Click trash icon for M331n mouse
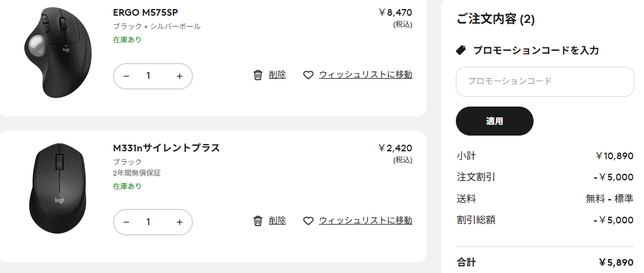This screenshot has height=273, width=644. pos(258,221)
